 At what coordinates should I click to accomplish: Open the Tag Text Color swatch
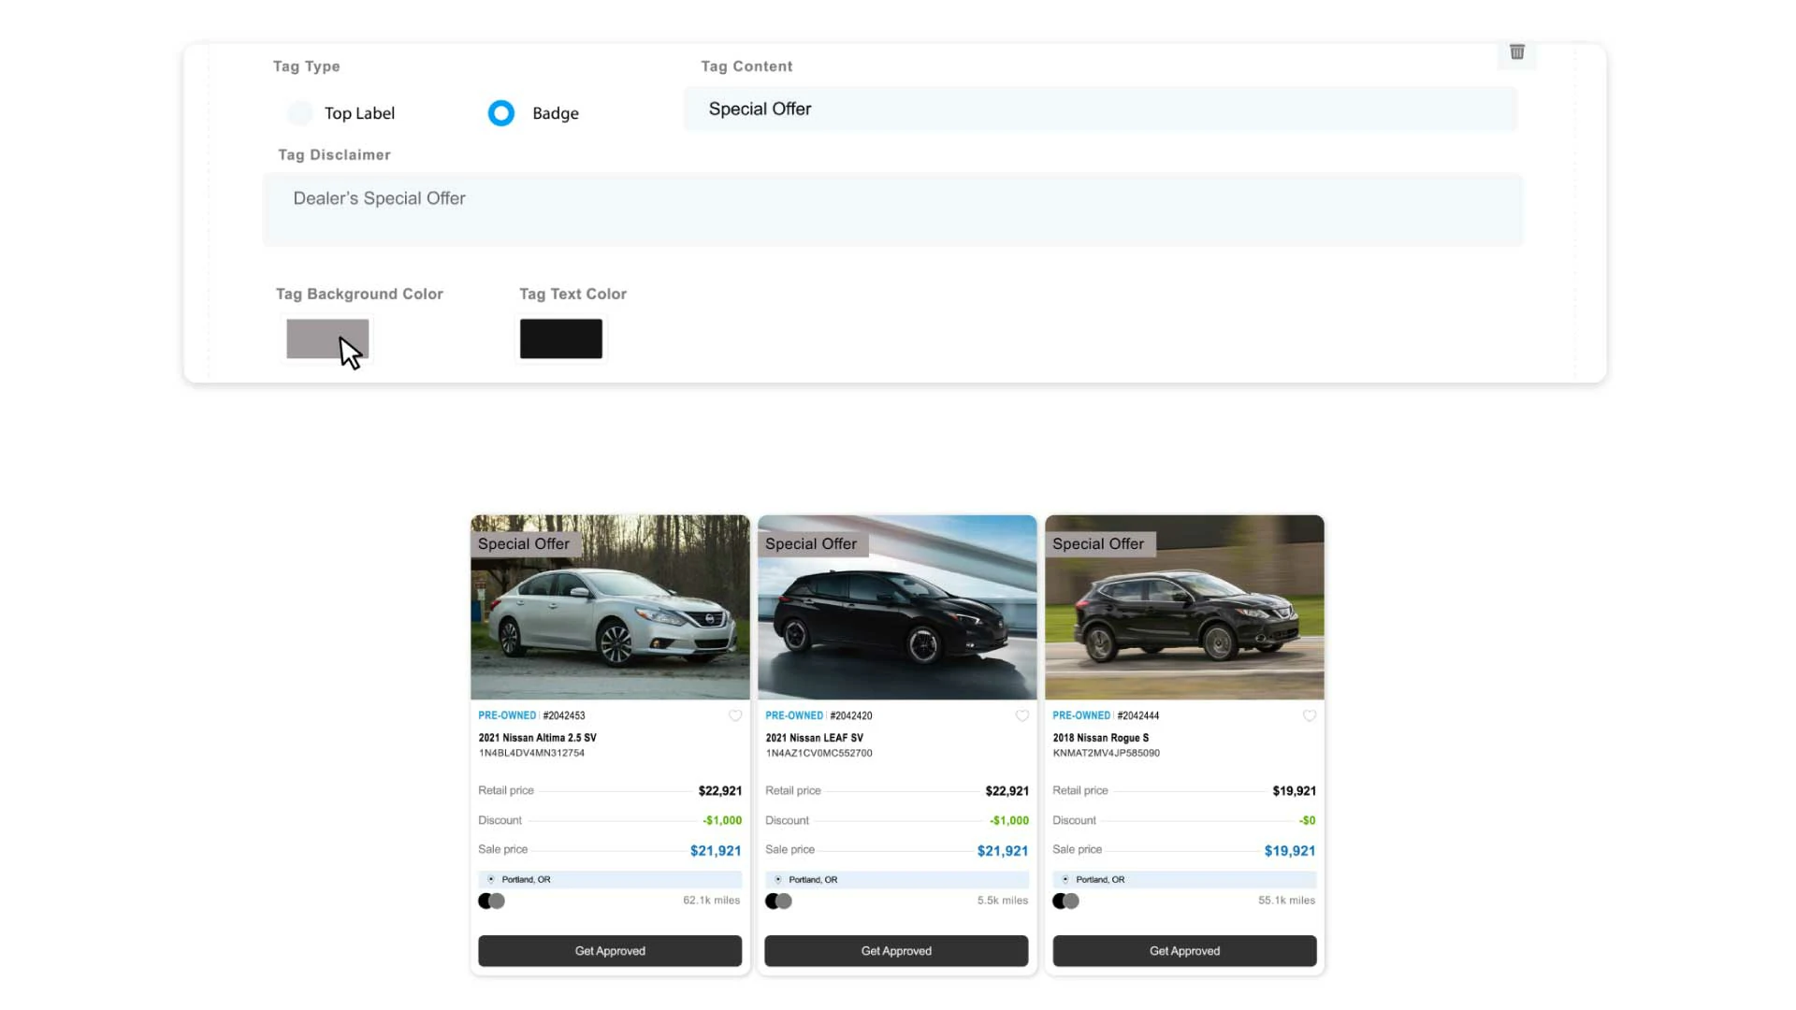point(561,339)
